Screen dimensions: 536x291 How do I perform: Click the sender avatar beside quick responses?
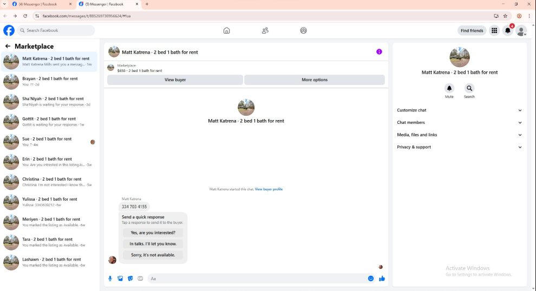pos(112,260)
